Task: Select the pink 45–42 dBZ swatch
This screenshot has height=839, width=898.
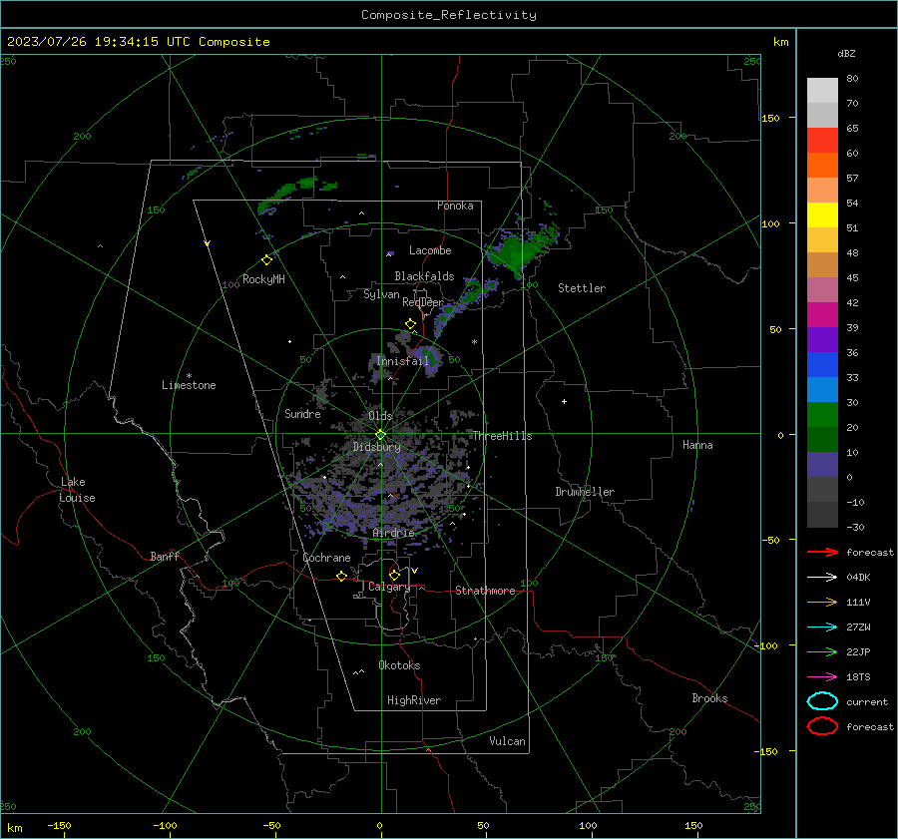Action: click(x=822, y=290)
